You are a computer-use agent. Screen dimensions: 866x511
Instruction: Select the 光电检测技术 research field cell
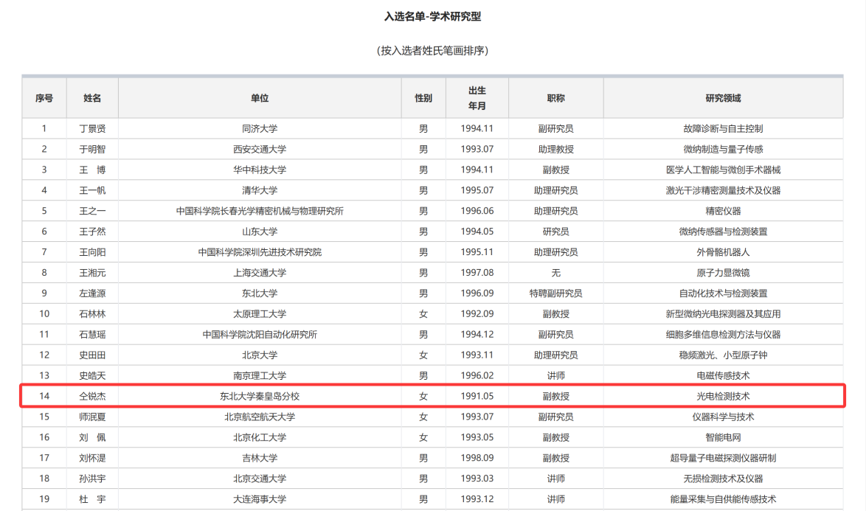[723, 396]
